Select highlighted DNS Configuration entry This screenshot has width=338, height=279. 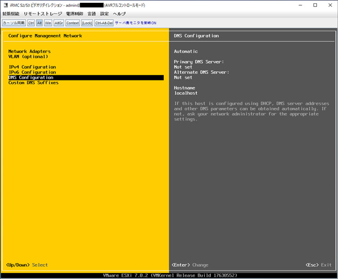tap(86, 78)
